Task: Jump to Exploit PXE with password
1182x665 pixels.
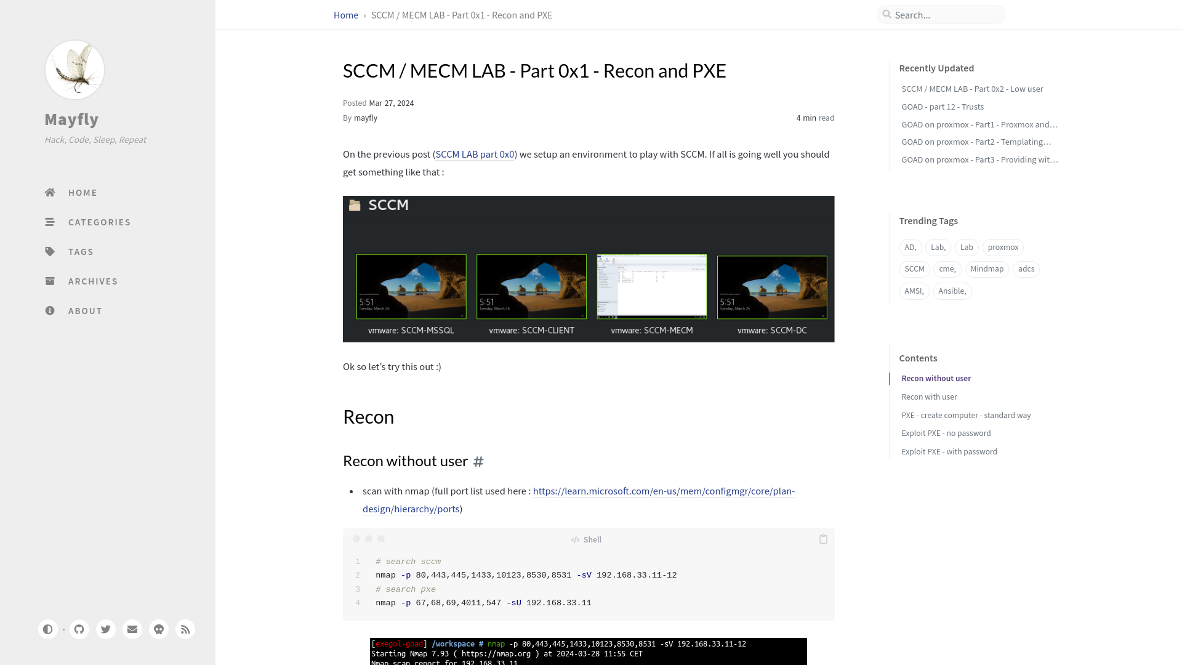Action: point(949,452)
